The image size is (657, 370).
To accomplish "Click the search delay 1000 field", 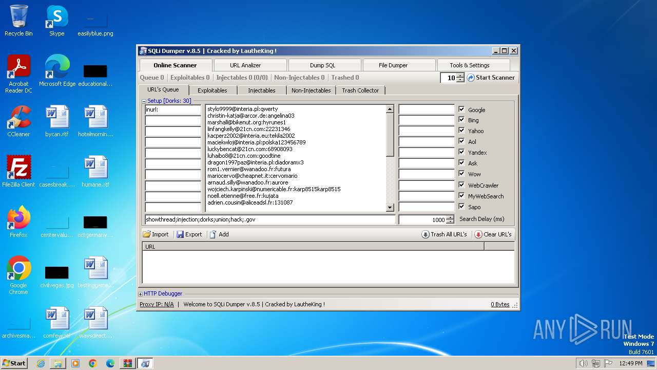I will [422, 219].
